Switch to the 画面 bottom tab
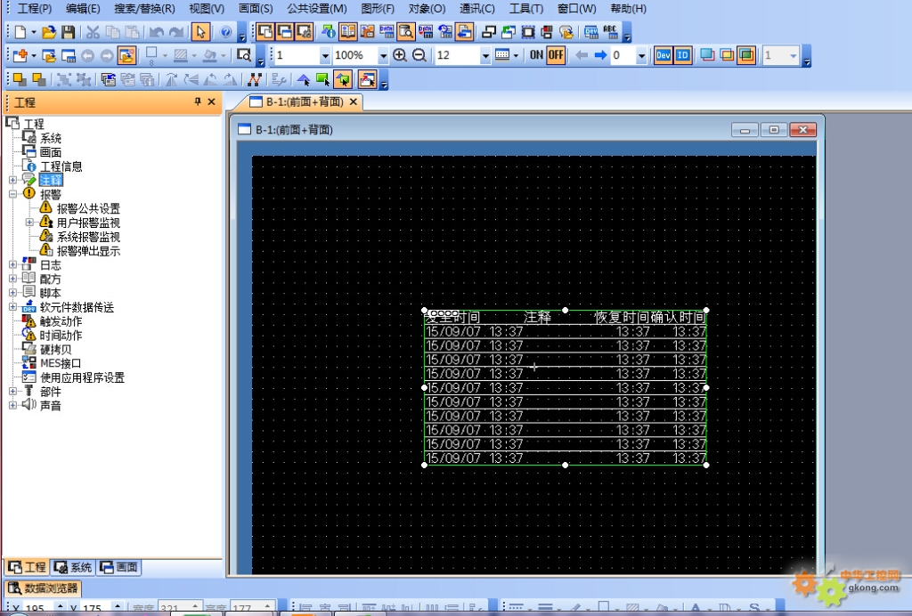 point(118,567)
